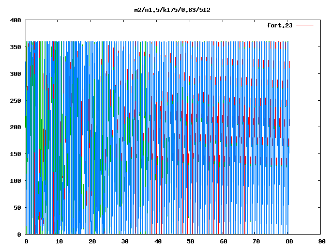Click the x-axis label 90
This screenshot has height=248, width=331.
pyautogui.click(x=322, y=241)
